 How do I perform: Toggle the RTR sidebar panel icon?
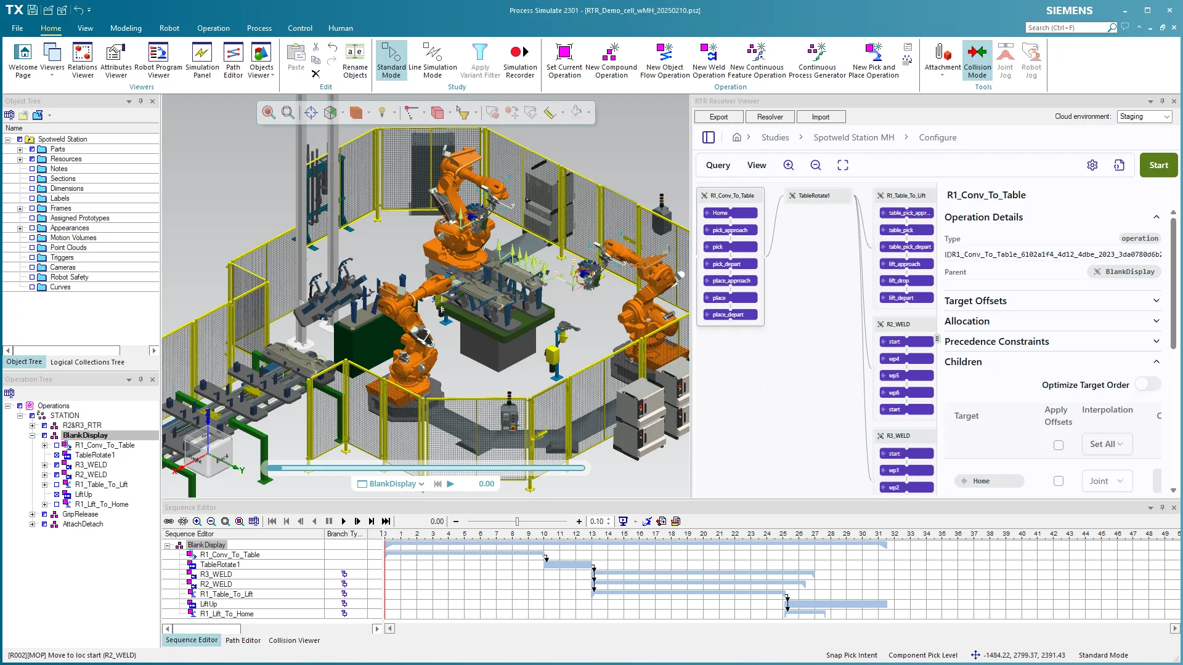click(x=709, y=137)
